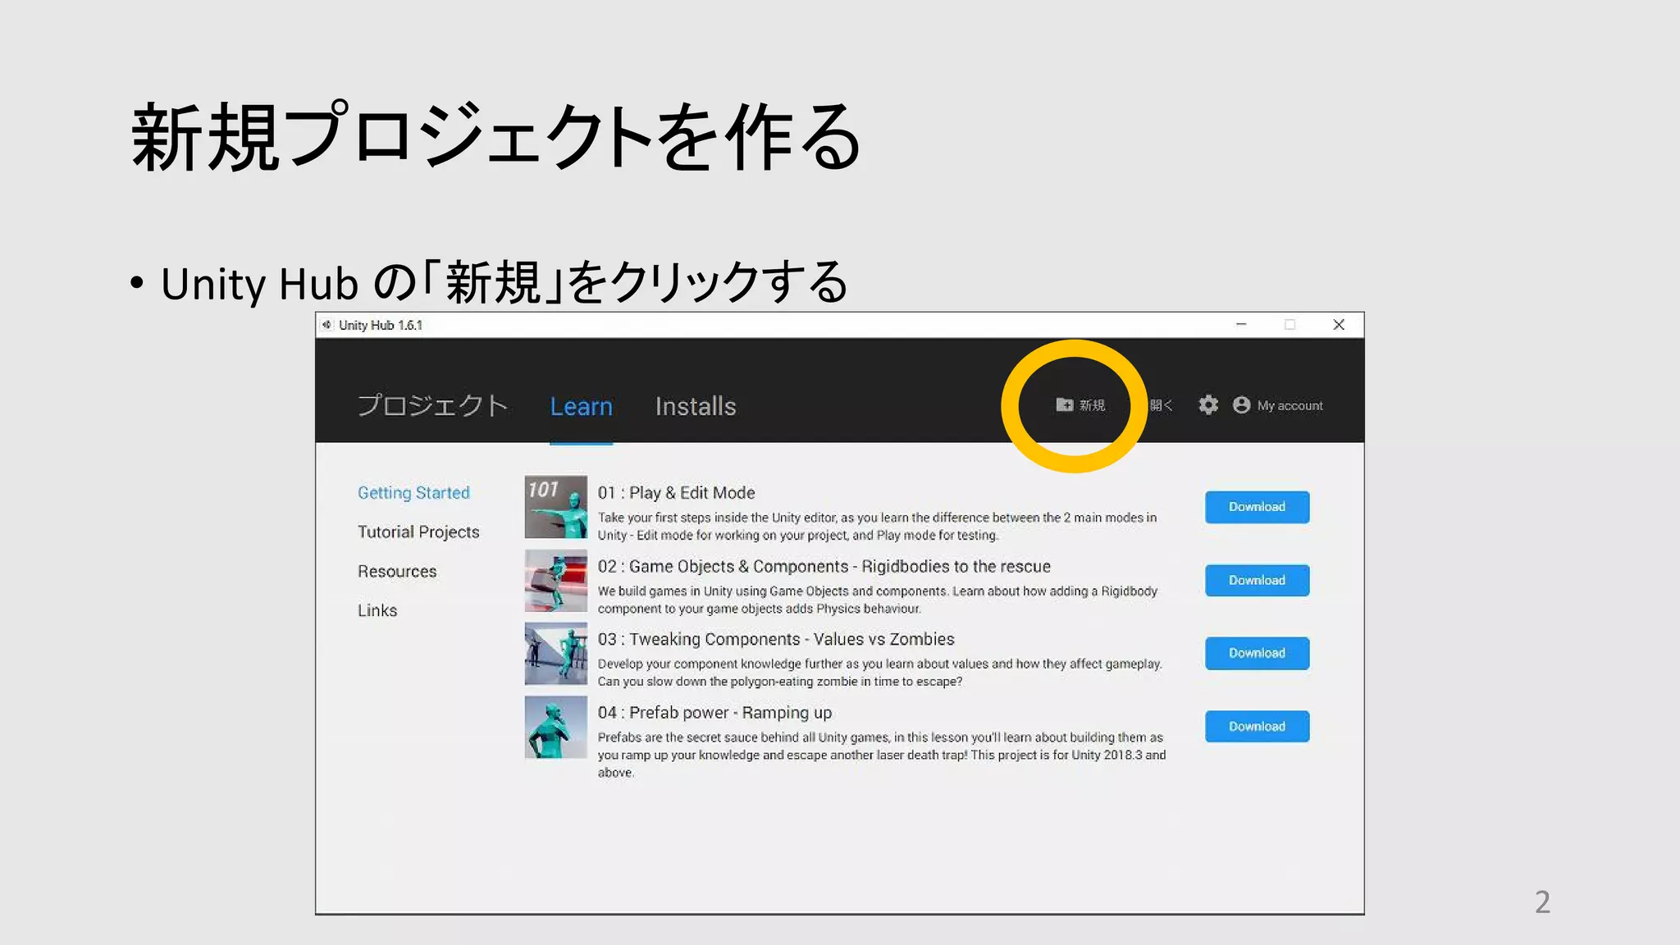Click '04 : Prefab power - Ramping up' title
Image resolution: width=1680 pixels, height=945 pixels.
(x=714, y=713)
